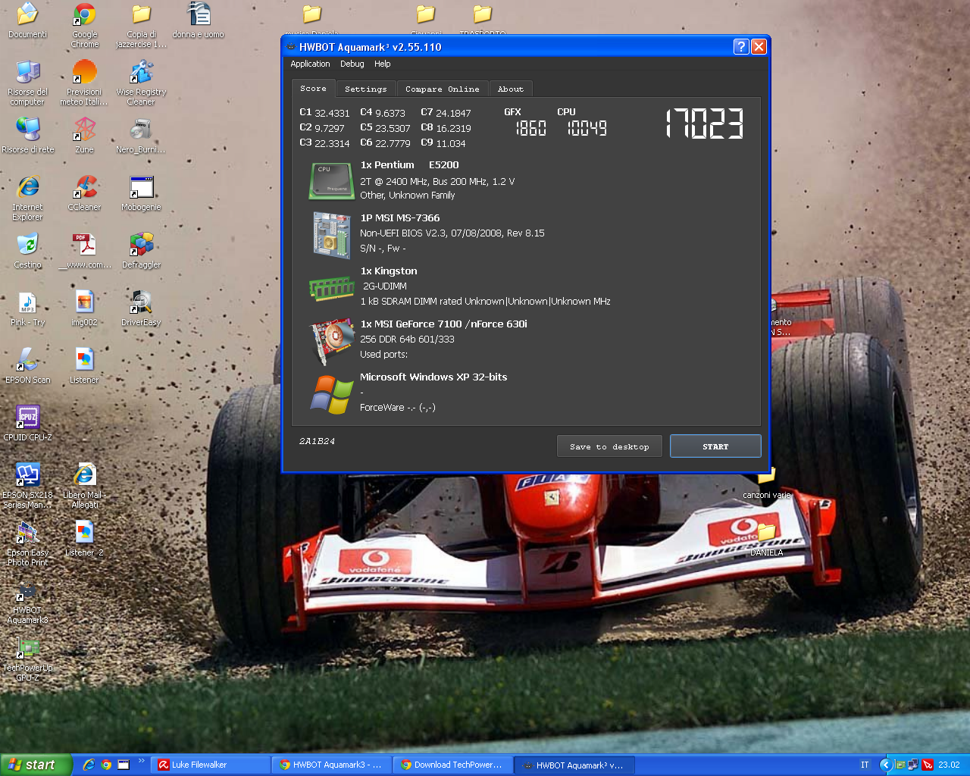Open the canzoni varie folder
970x776 pixels.
coord(767,485)
